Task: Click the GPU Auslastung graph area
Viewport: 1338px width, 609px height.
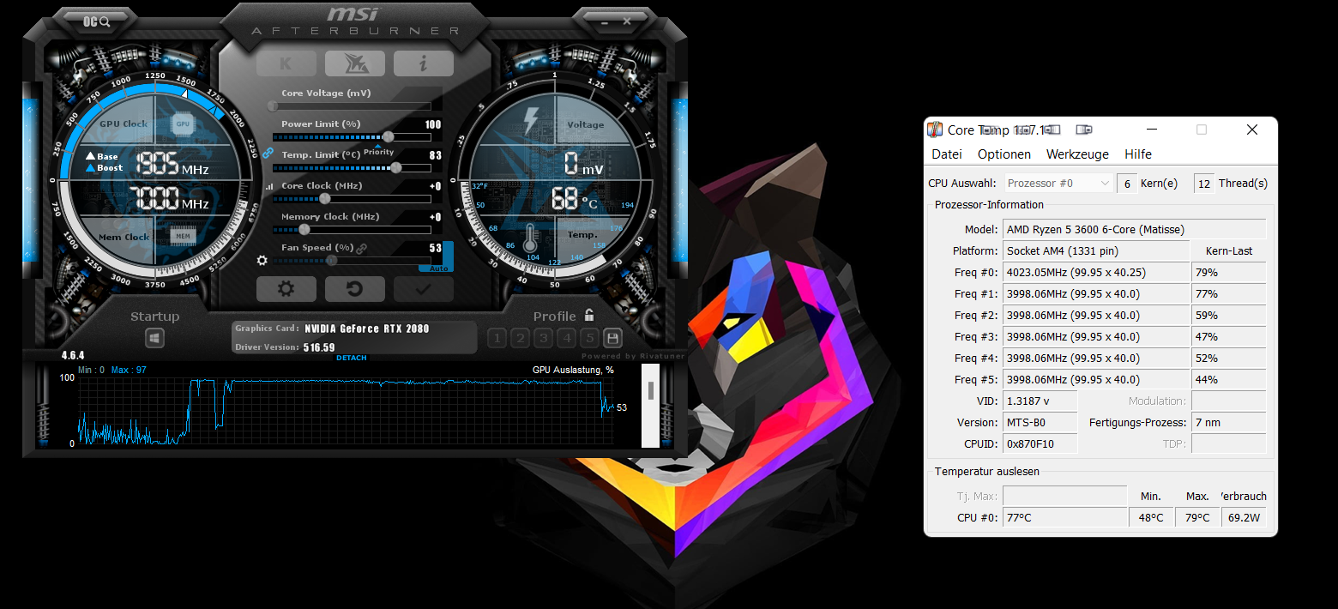Action: click(347, 410)
